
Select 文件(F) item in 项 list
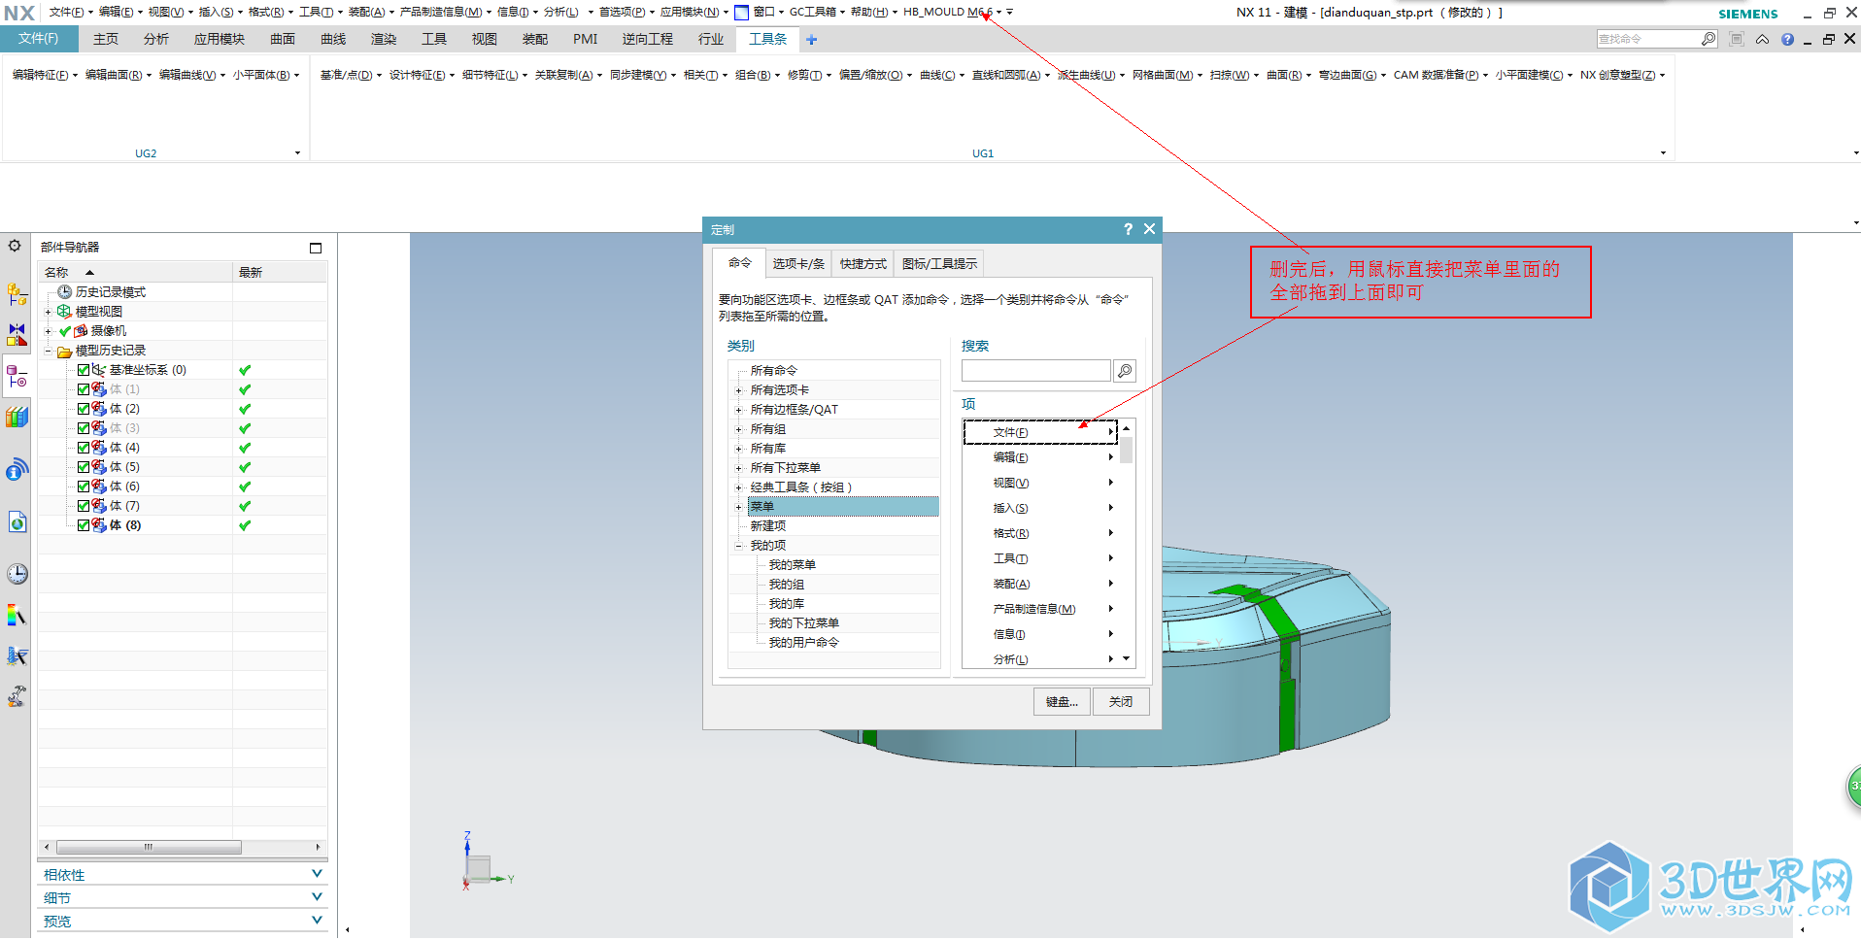coord(1040,432)
